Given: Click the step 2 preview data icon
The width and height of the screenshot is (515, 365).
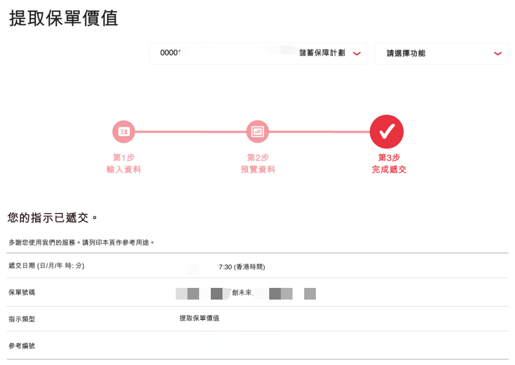Looking at the screenshot, I should 257,131.
